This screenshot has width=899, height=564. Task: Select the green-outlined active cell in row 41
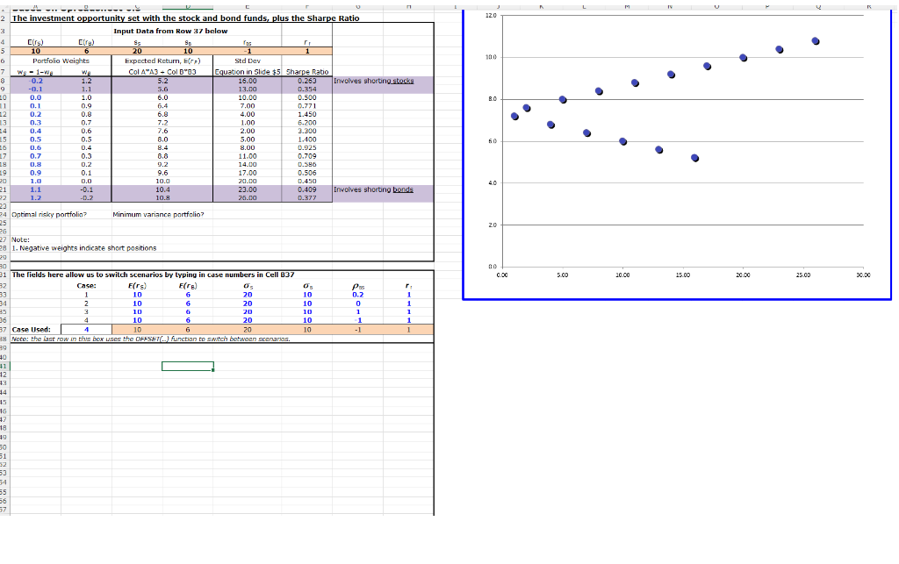(x=186, y=367)
